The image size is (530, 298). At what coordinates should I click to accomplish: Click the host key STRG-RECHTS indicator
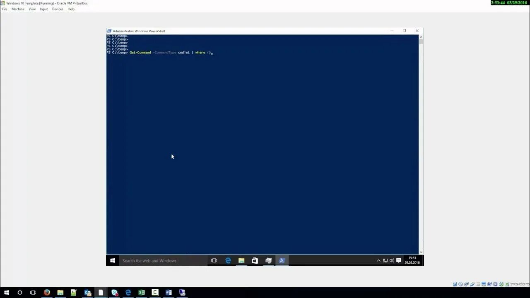[520, 284]
